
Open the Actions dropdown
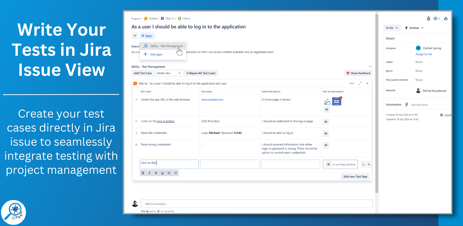pyautogui.click(x=414, y=28)
